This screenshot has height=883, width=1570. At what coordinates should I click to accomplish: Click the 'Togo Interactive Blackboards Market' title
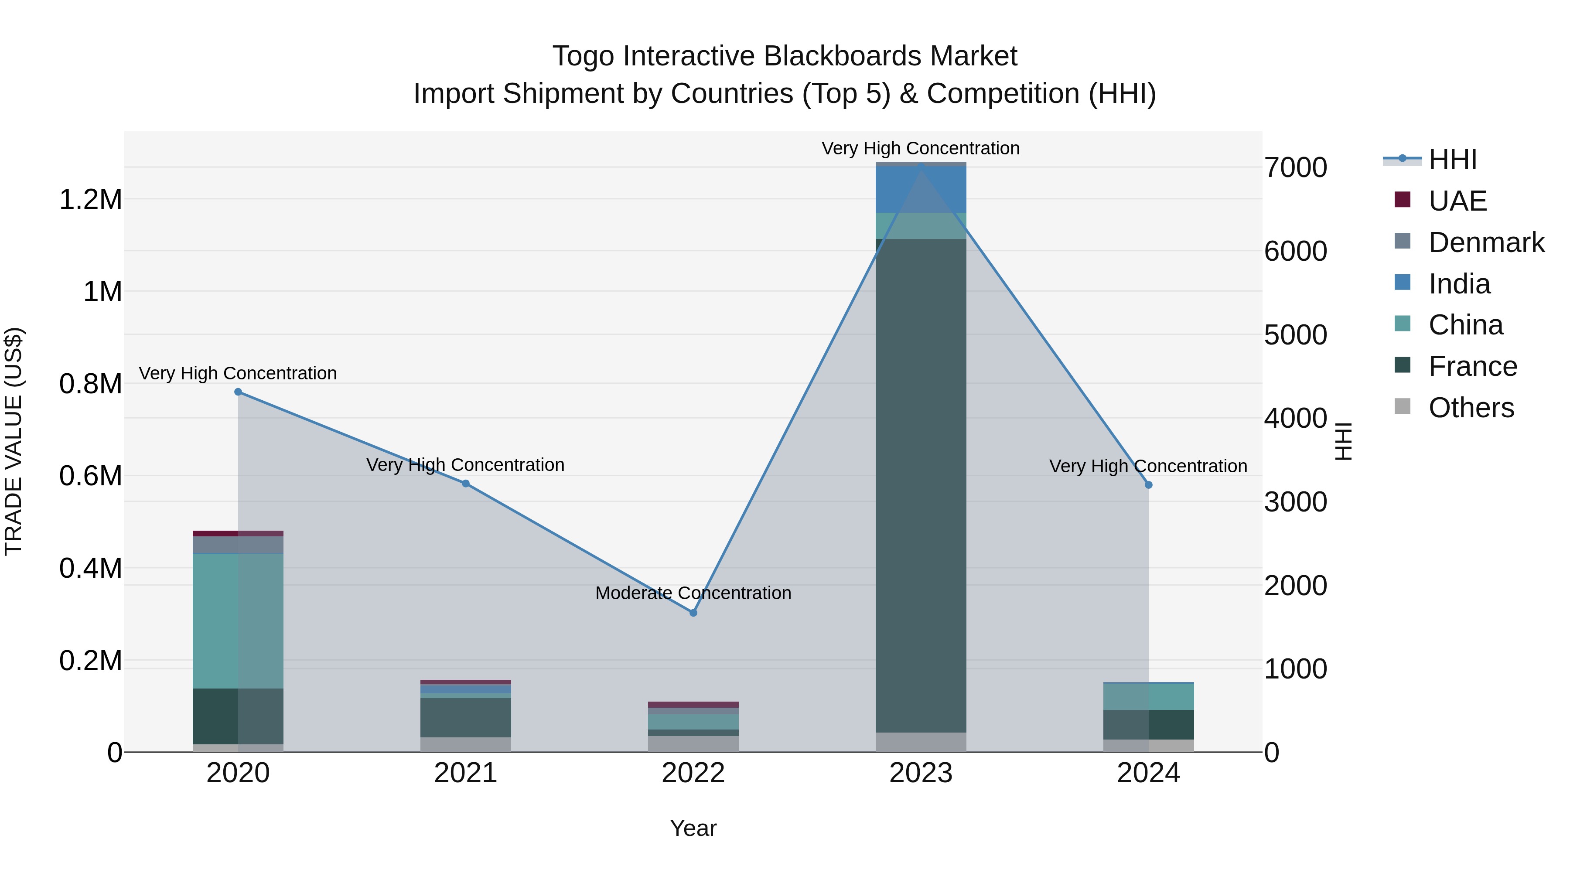pyautogui.click(x=785, y=56)
